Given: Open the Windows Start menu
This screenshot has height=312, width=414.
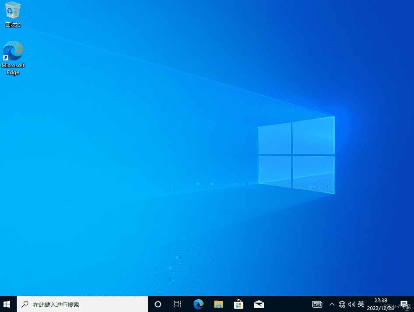Looking at the screenshot, I should [x=7, y=304].
